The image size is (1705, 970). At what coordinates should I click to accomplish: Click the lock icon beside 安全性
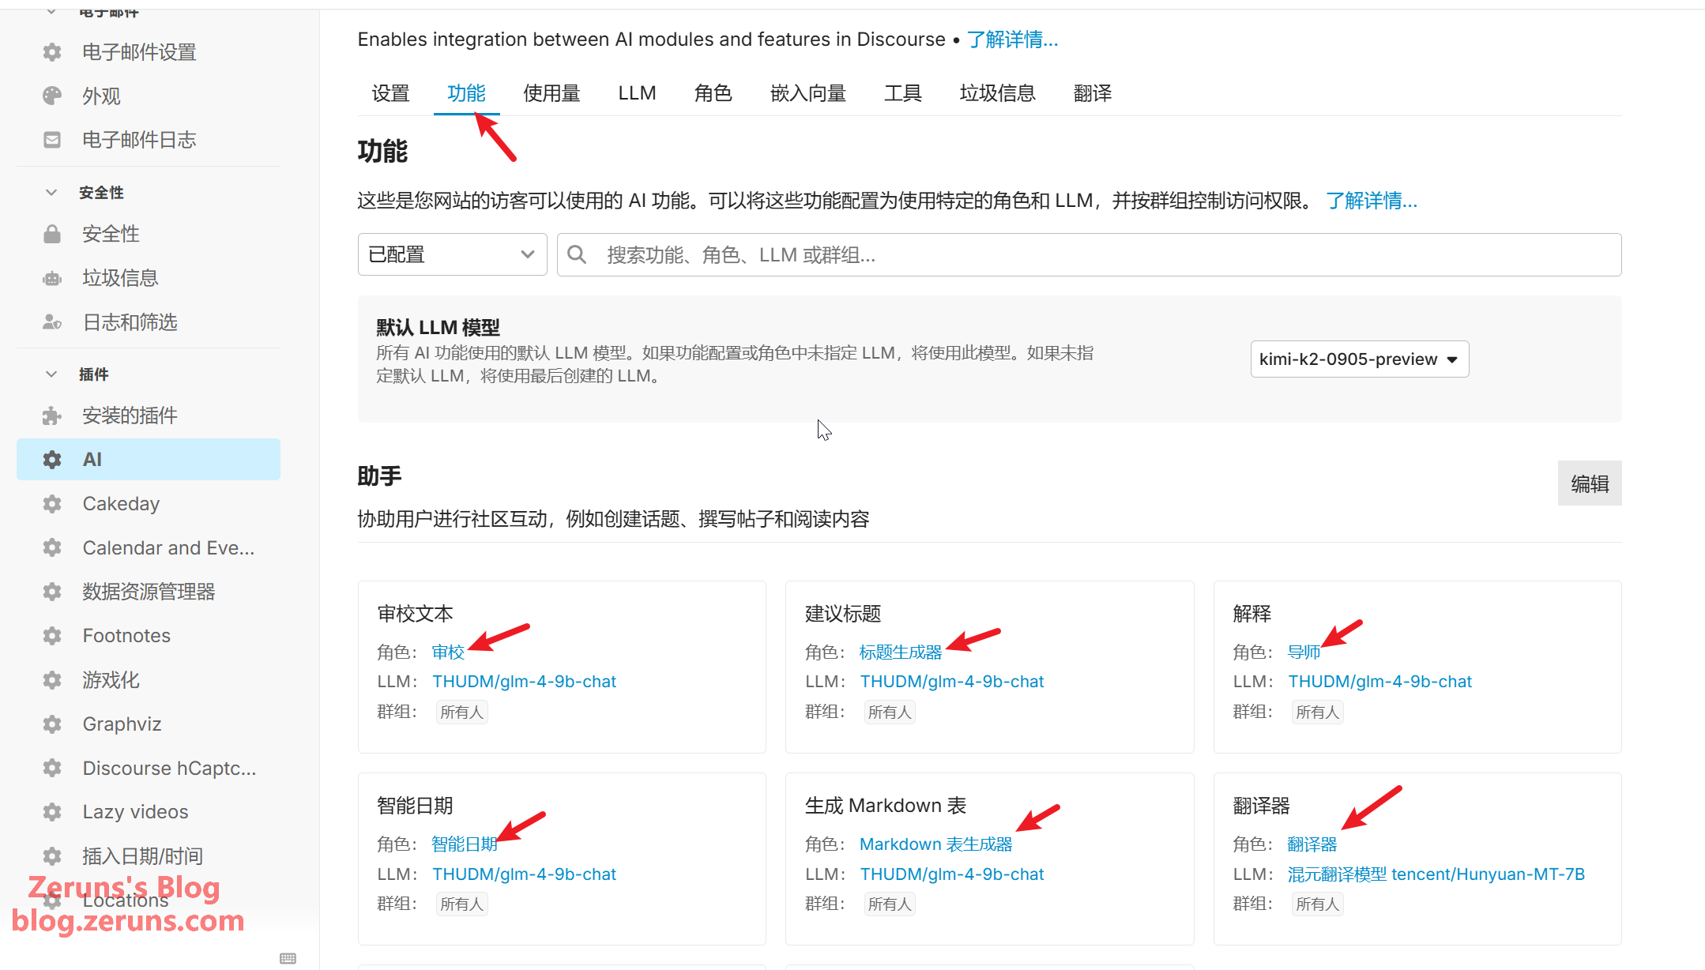coord(52,234)
